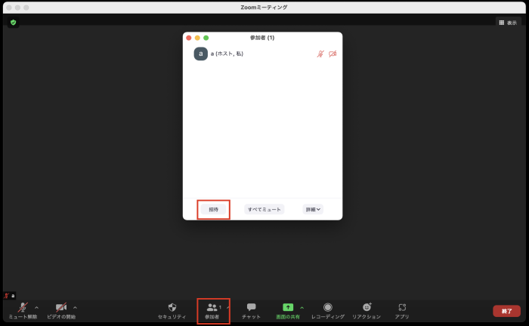The height and width of the screenshot is (326, 529).
Task: Open the View layout menu top right
Action: click(x=508, y=23)
